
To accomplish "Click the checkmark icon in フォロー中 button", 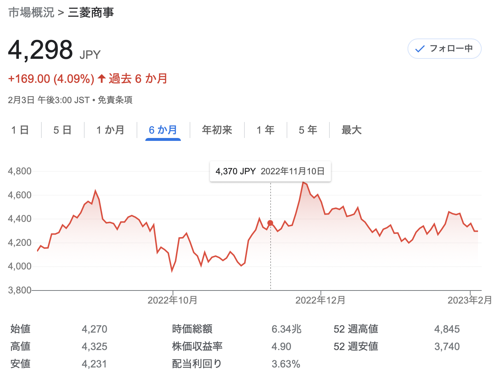I will (420, 49).
